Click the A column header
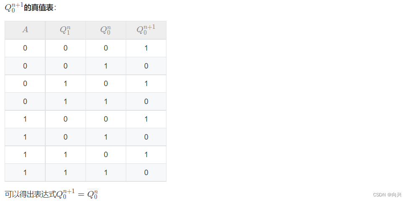Screen dimensions: 408x201 (x=25, y=30)
